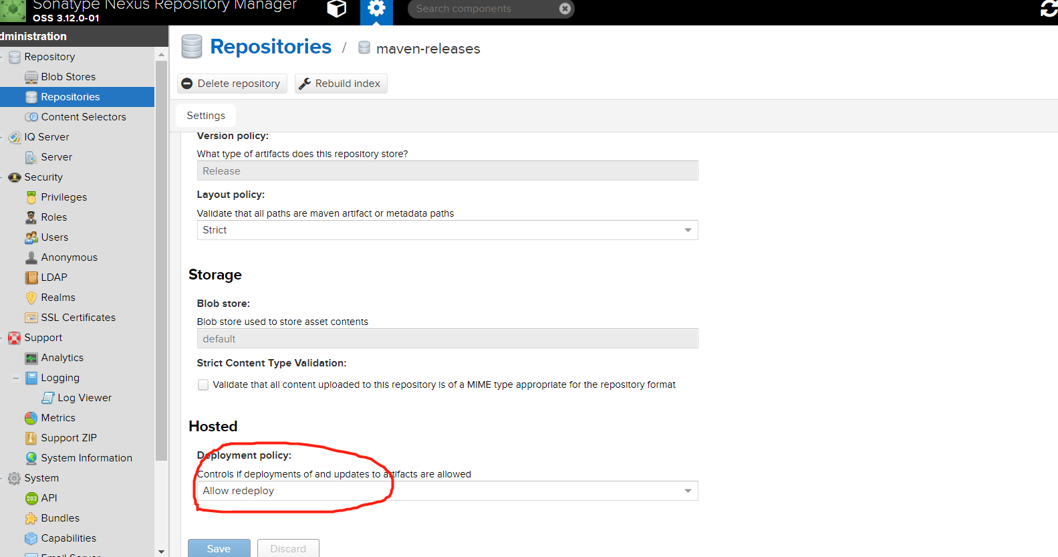Open Blob Stores in sidebar
Viewport: 1058px width, 557px height.
coord(68,77)
